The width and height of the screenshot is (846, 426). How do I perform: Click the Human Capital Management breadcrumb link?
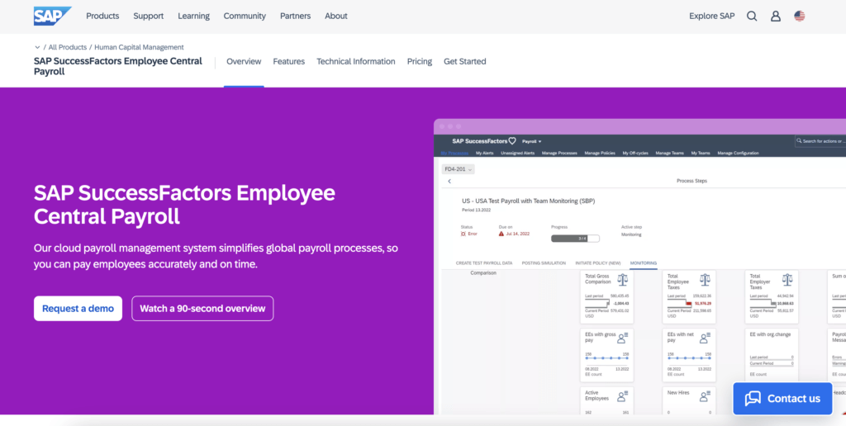[139, 47]
